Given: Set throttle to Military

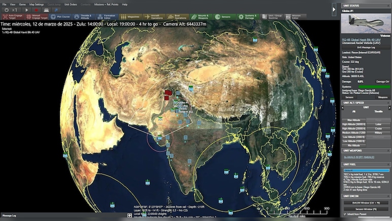Looking at the screenshot, I should 378,133.
